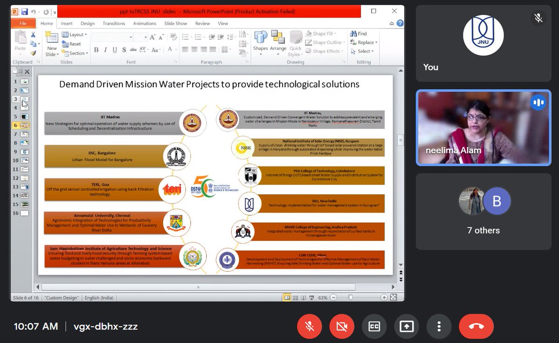Close the slide thumbnail pane X
The image size is (559, 343).
point(27,72)
